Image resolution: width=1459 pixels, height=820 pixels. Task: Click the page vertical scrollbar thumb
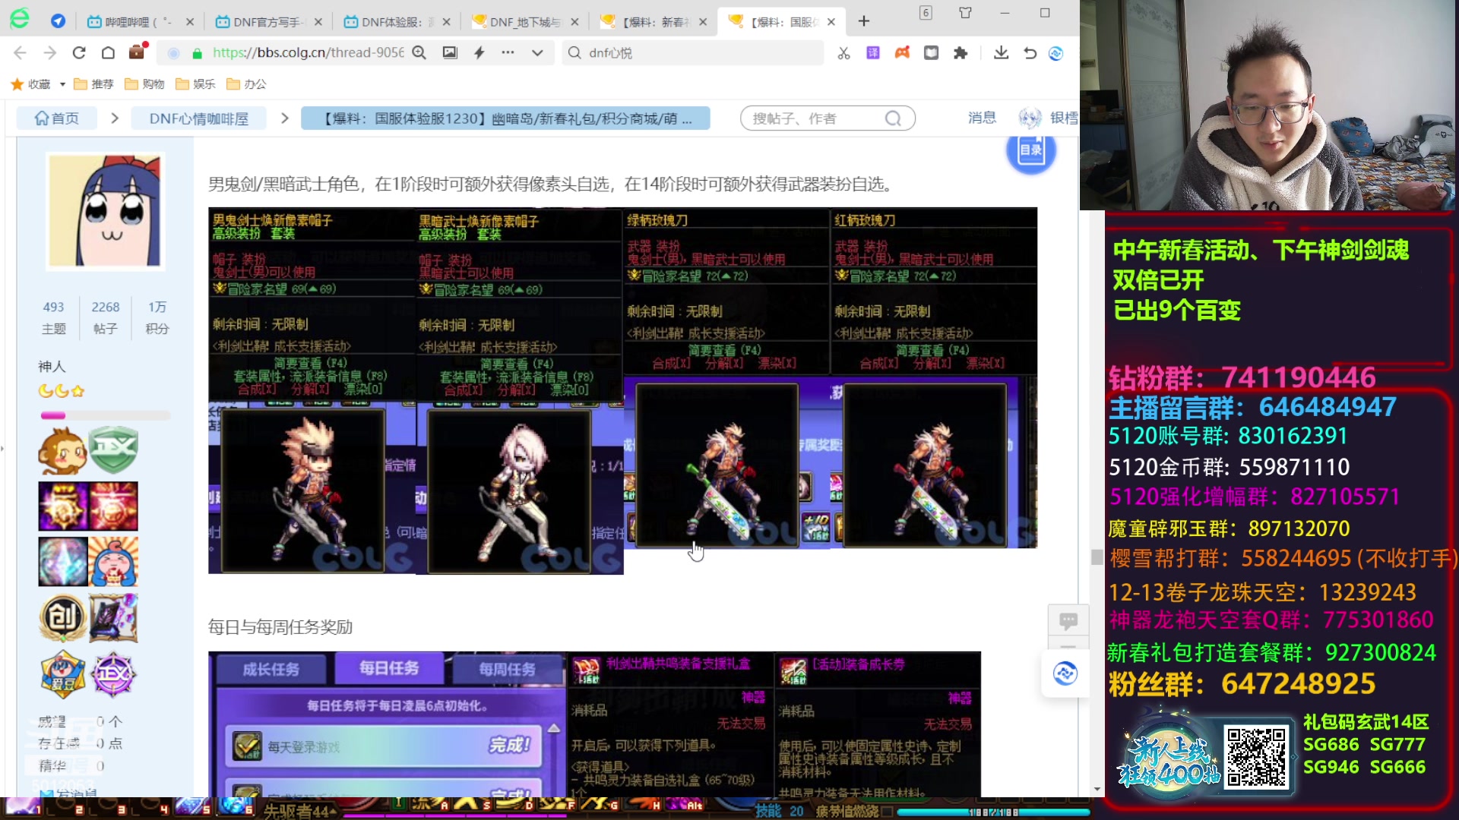(1097, 557)
